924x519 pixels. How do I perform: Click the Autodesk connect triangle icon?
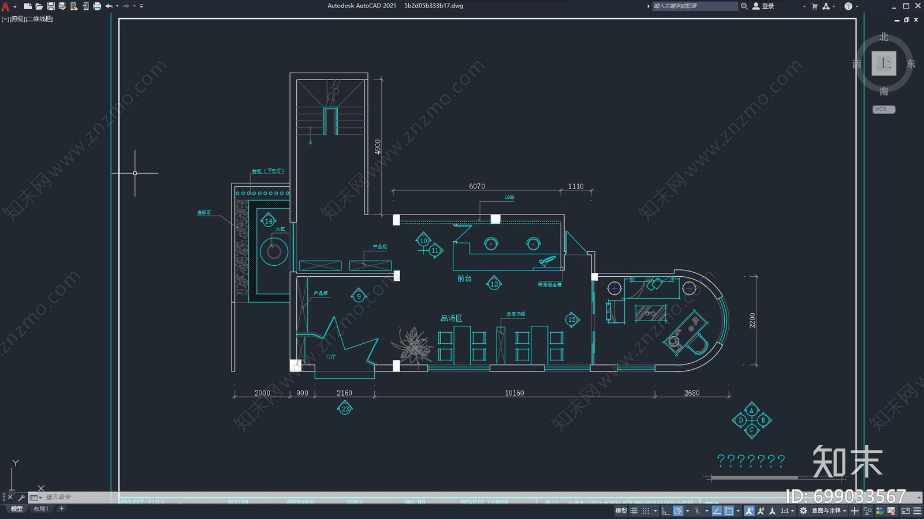[x=826, y=6]
